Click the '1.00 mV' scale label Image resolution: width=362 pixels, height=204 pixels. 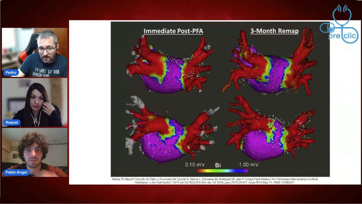click(248, 165)
